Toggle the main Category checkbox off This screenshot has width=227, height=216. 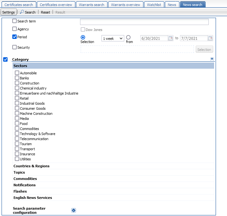click(x=5, y=59)
